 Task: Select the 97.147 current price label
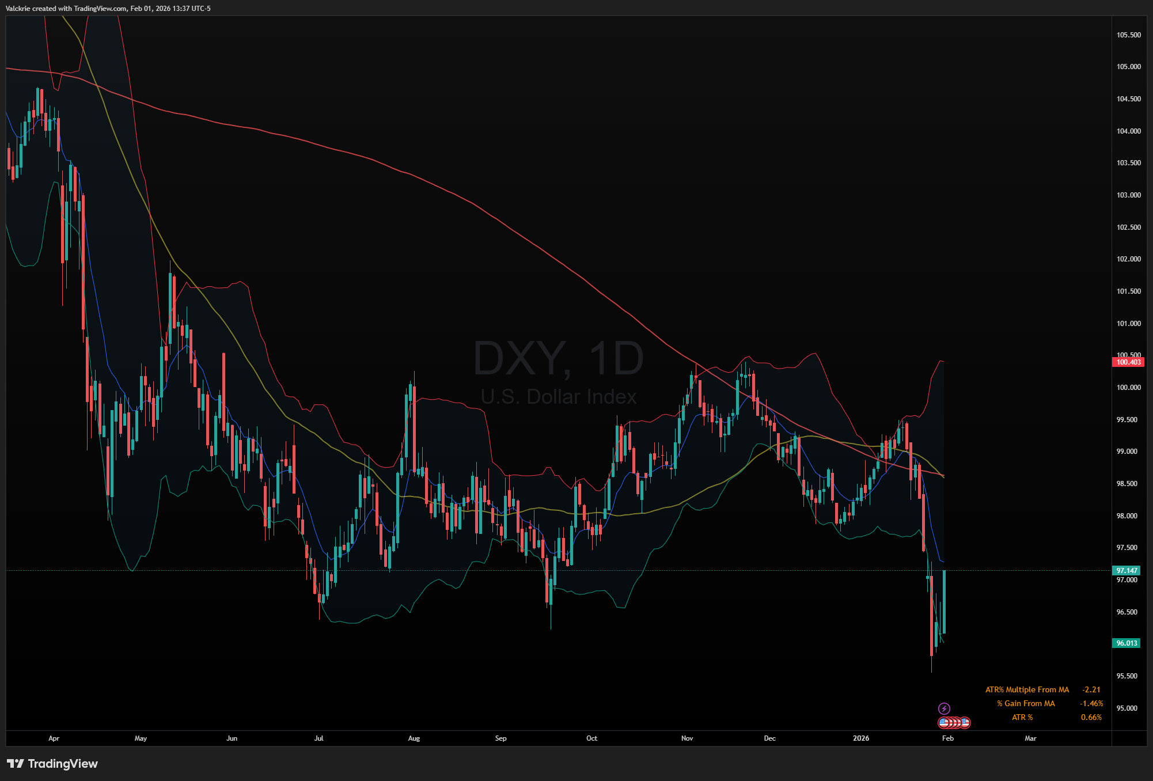(1127, 571)
